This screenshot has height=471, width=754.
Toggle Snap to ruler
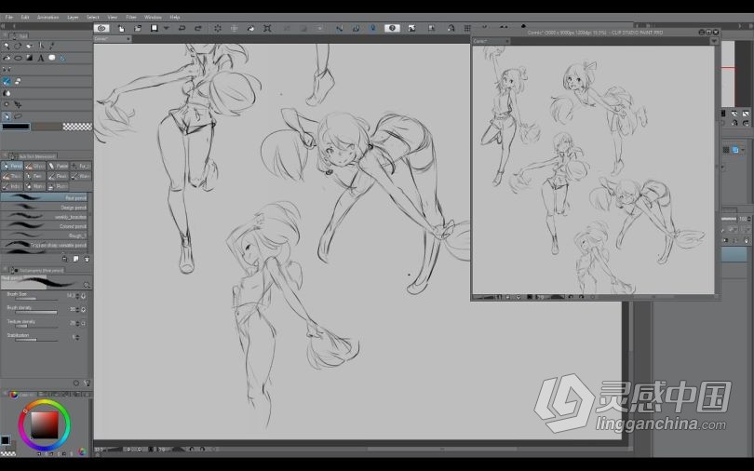pyautogui.click(x=339, y=28)
